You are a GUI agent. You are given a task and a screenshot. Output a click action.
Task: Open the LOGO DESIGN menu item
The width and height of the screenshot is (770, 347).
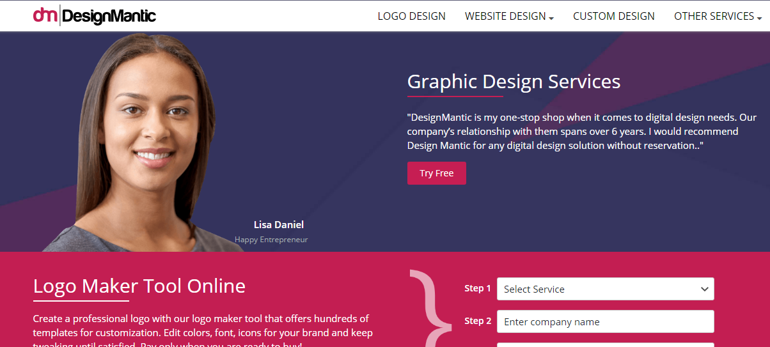[411, 17]
